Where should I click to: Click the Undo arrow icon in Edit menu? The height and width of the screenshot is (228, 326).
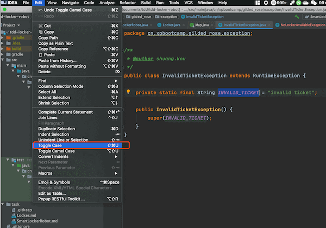tap(40, 10)
